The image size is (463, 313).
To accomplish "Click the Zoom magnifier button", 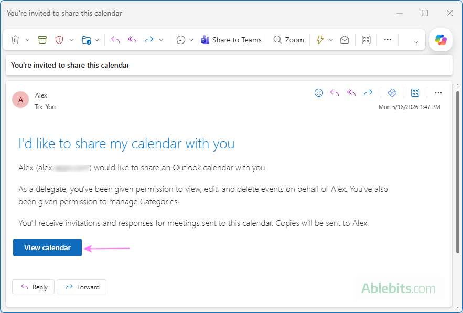I will pyautogui.click(x=288, y=40).
